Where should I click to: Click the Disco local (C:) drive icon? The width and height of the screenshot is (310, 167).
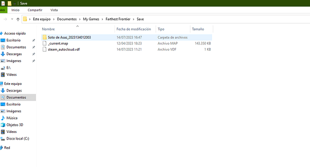coord(3,139)
